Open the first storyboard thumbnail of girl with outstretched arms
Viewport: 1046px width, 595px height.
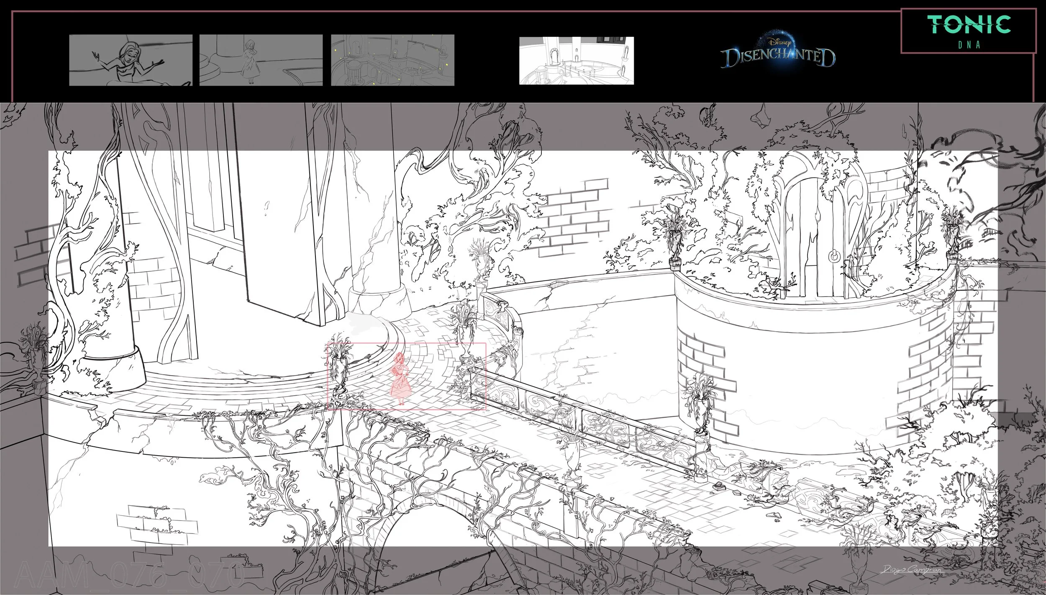pyautogui.click(x=131, y=60)
